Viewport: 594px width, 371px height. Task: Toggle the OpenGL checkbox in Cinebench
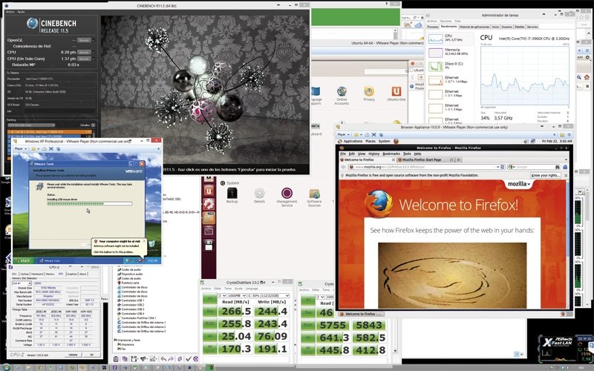click(94, 40)
